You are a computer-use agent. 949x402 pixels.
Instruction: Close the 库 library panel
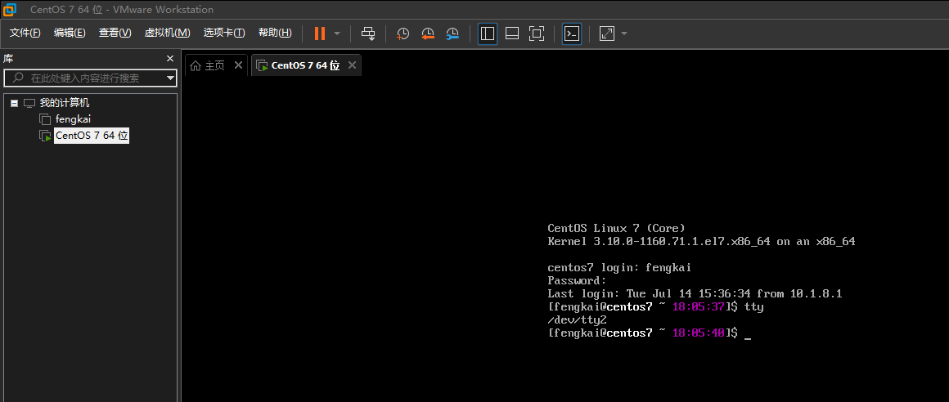(170, 59)
